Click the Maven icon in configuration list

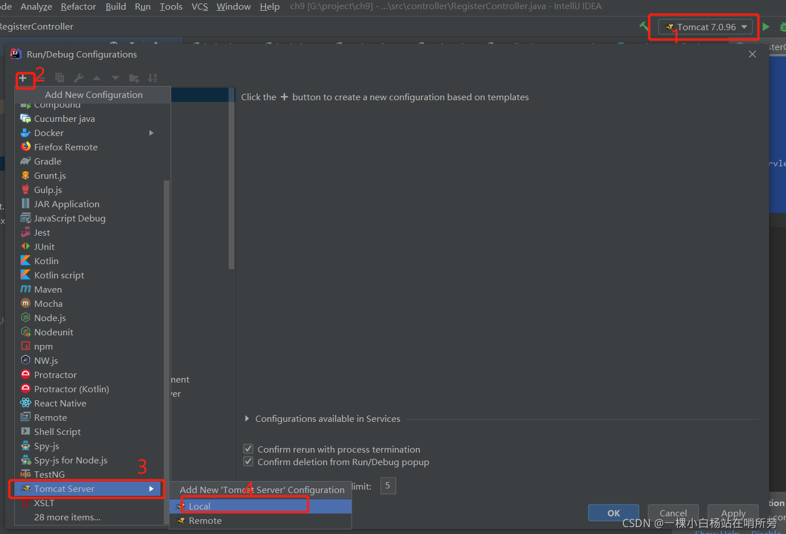26,289
